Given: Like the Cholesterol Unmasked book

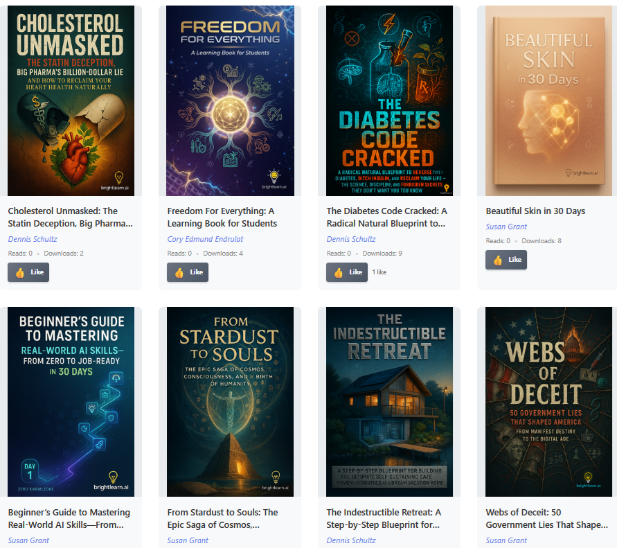Looking at the screenshot, I should tap(28, 272).
